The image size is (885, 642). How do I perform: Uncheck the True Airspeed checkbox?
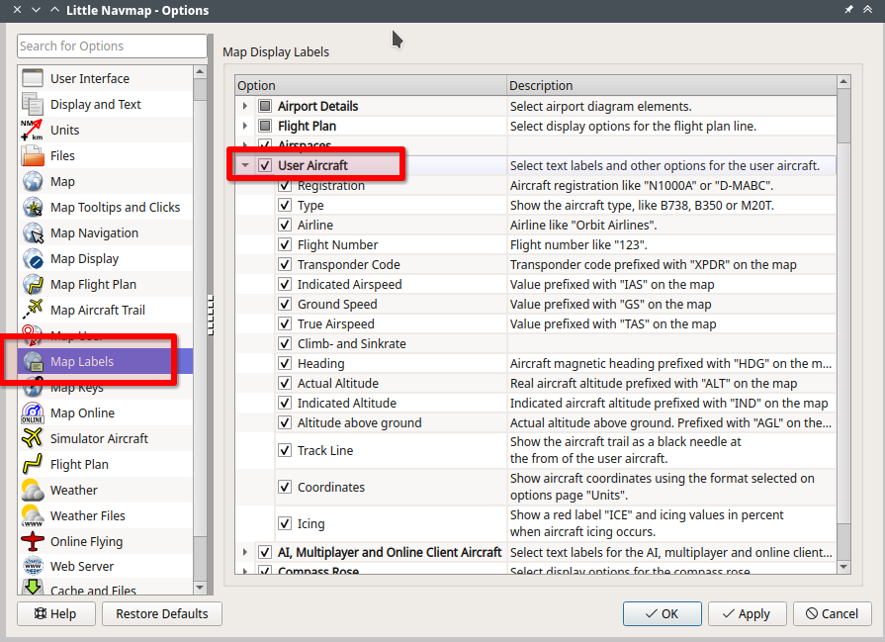(285, 323)
